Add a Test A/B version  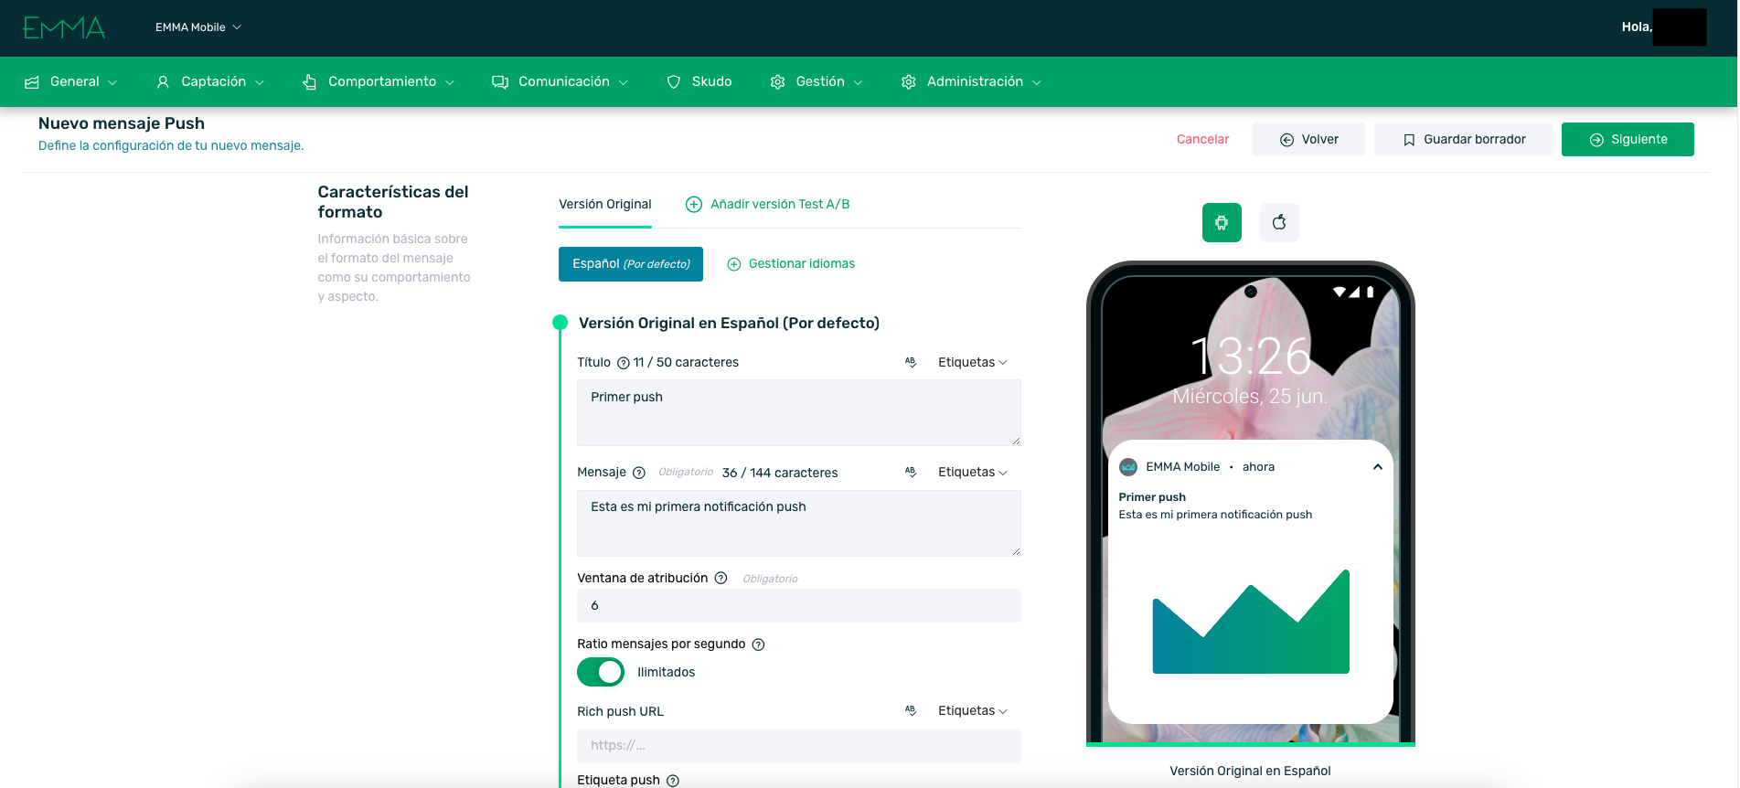click(768, 205)
